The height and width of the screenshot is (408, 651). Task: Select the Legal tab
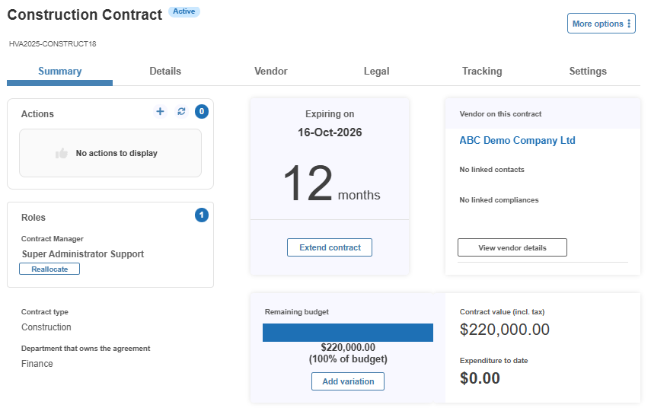tap(377, 72)
